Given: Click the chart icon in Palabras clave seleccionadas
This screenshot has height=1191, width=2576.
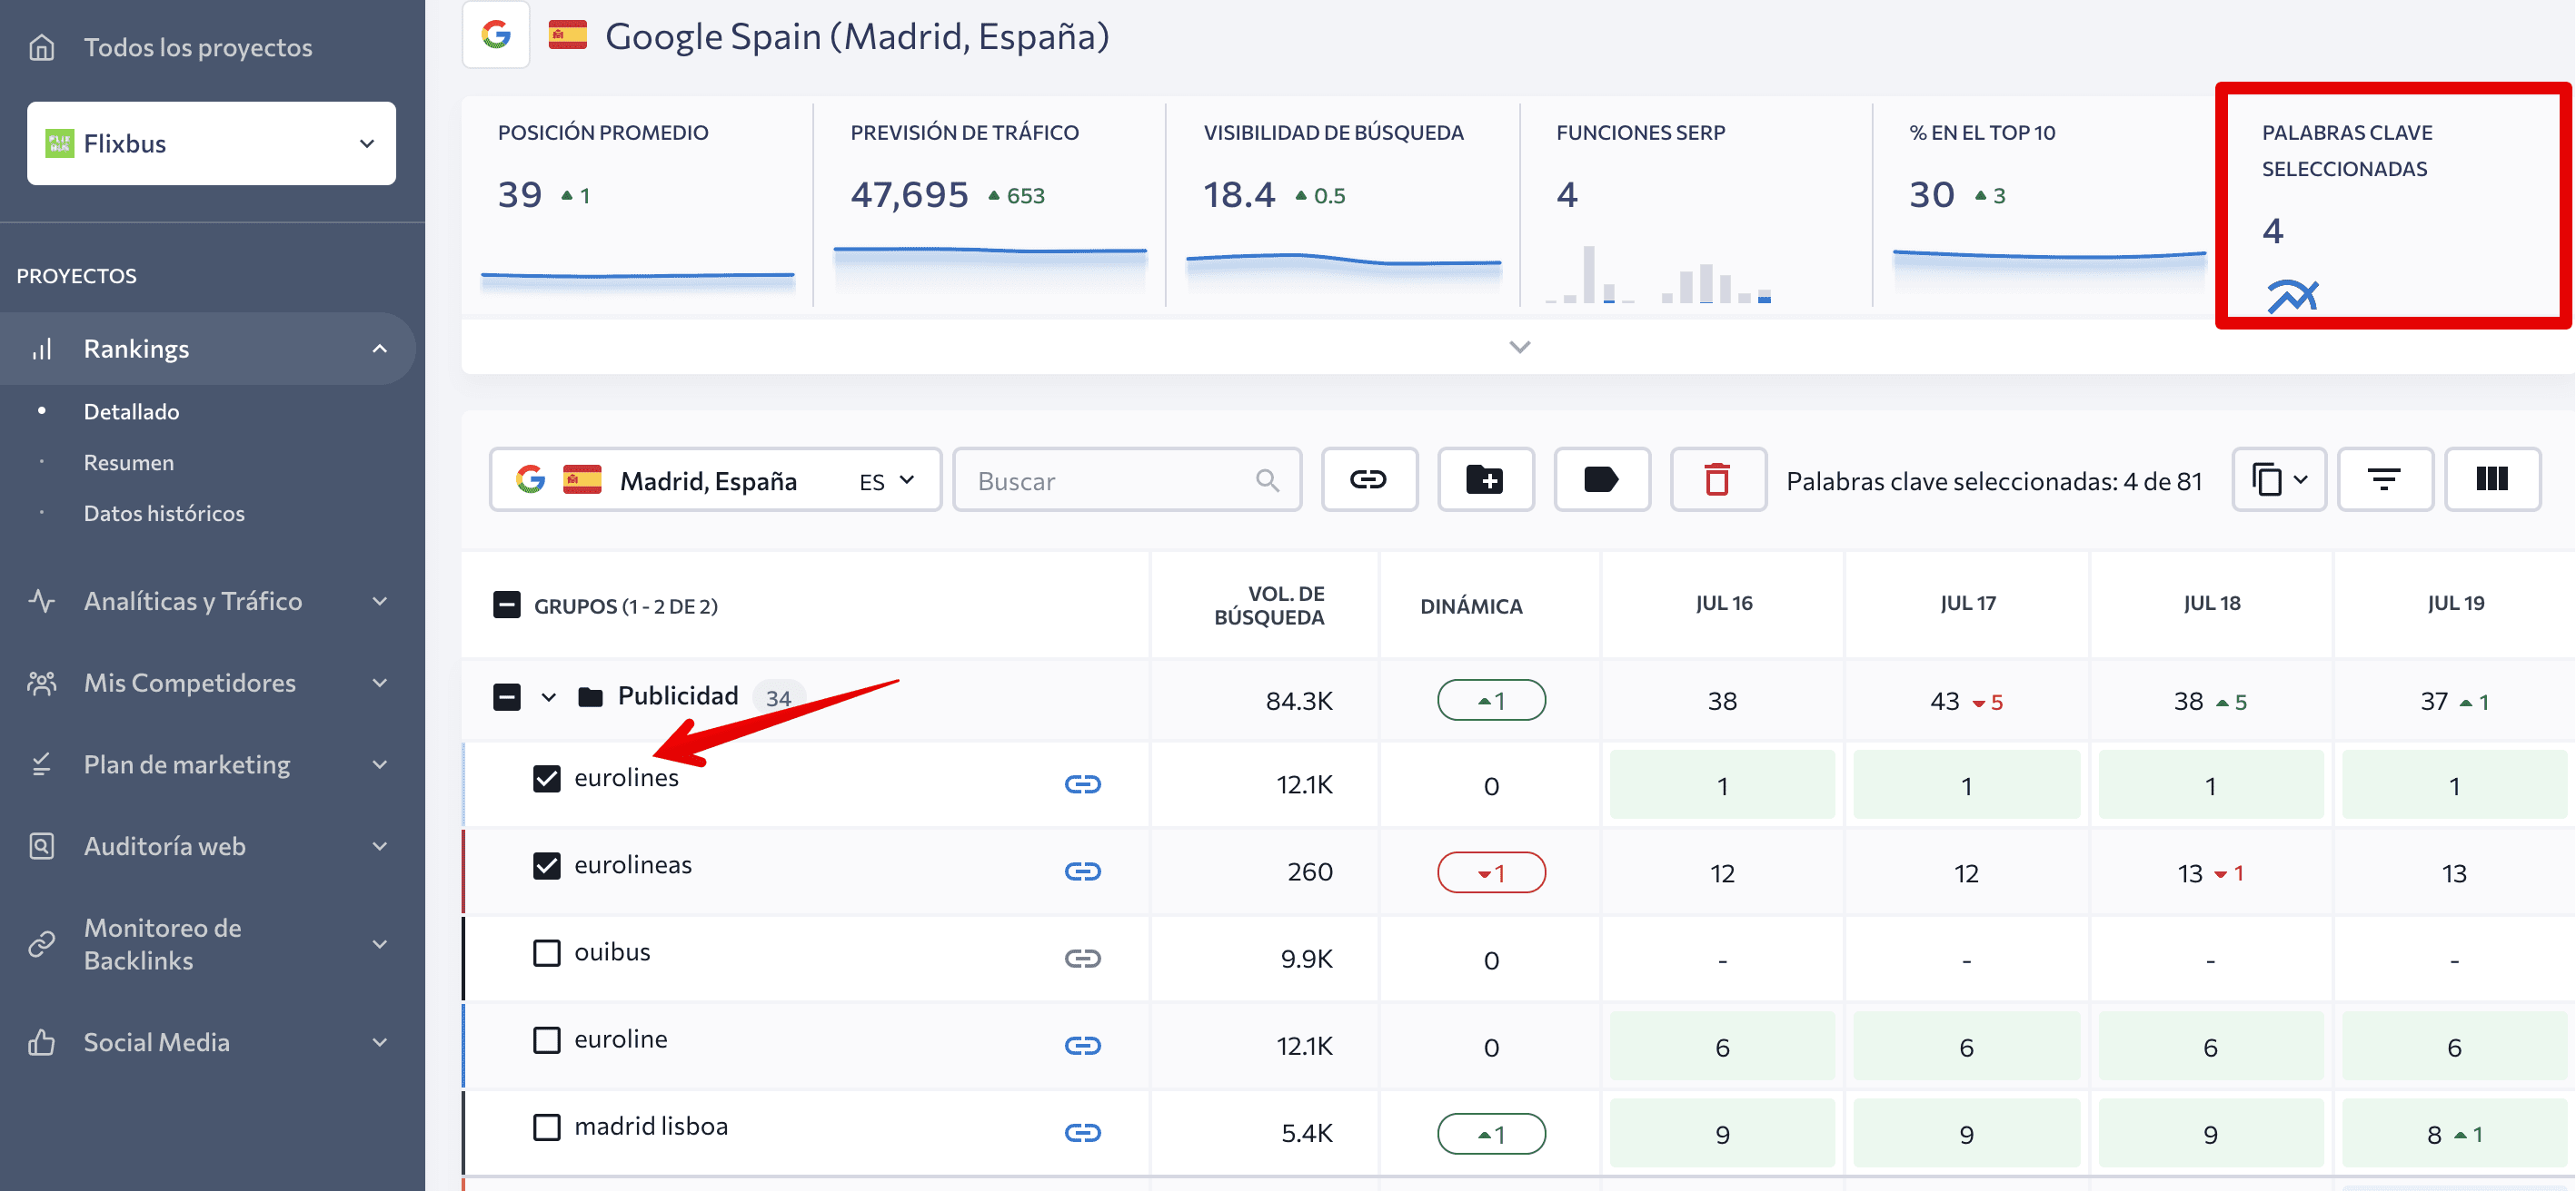Looking at the screenshot, I should [2292, 297].
